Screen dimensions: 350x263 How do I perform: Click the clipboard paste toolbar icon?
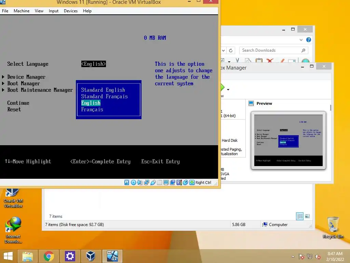tap(259, 60)
